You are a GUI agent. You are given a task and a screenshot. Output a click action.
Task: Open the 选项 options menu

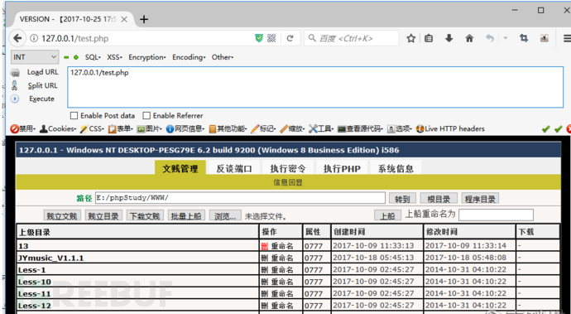click(399, 128)
